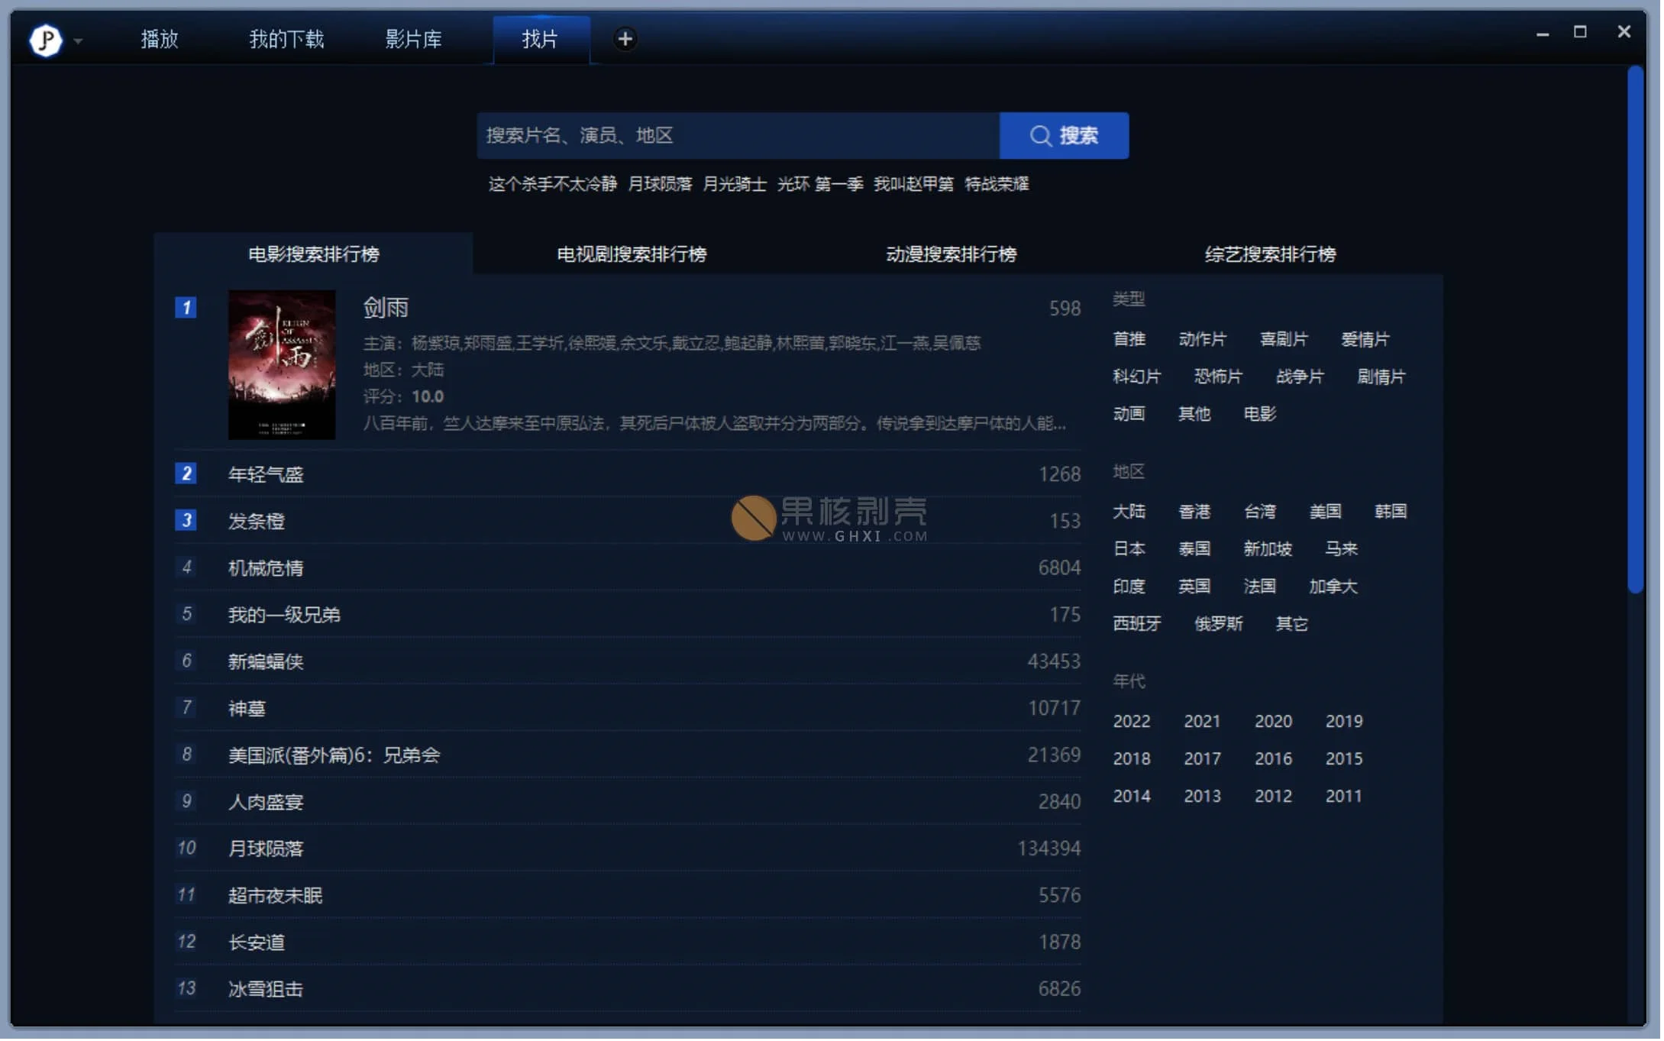The height and width of the screenshot is (1041, 1664).
Task: Open the dropdown arrow beside logo
Action: tap(78, 41)
